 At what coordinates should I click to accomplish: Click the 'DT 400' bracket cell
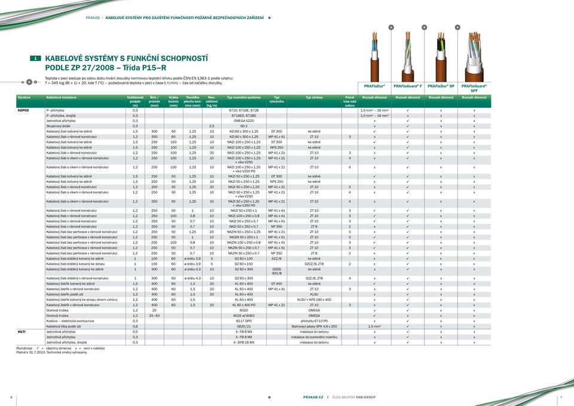coord(276,284)
